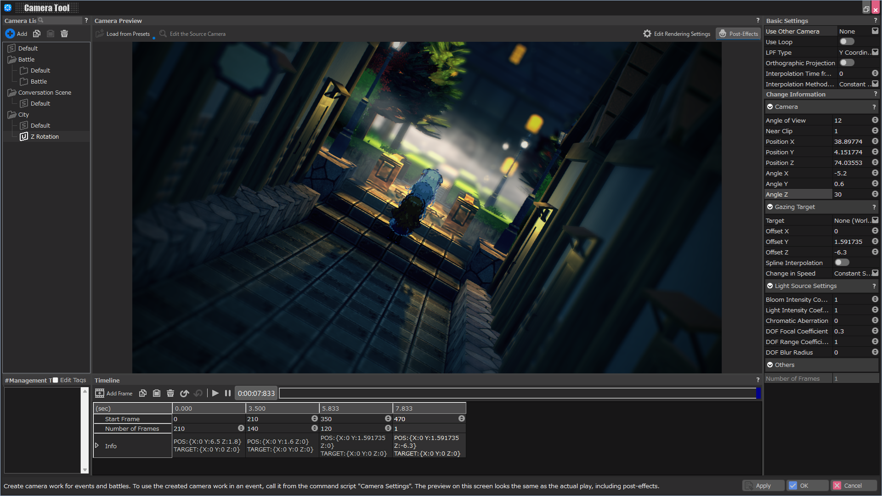
Task: Click the timeline undo arrow icon
Action: [185, 393]
